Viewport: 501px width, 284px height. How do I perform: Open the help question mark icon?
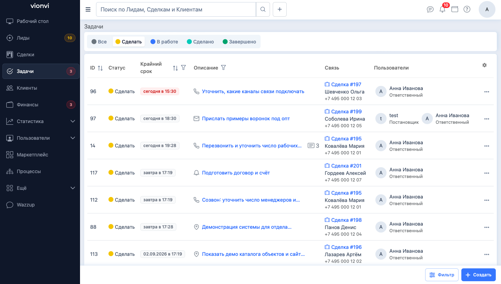tap(467, 9)
